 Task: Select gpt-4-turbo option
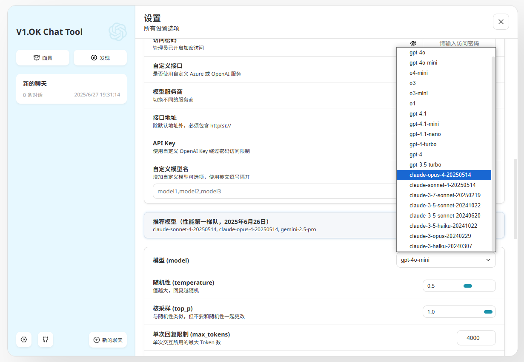[x=444, y=144]
